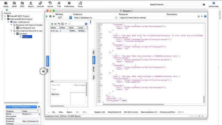Fold JSON block at line 407

tap(102, 25)
